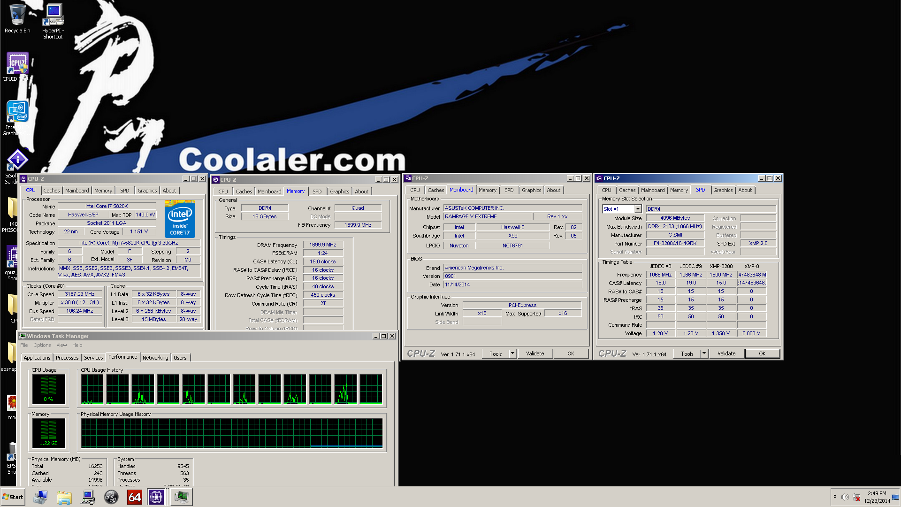Click the 'RAMPAGE V EXTREME' model field

(x=488, y=216)
